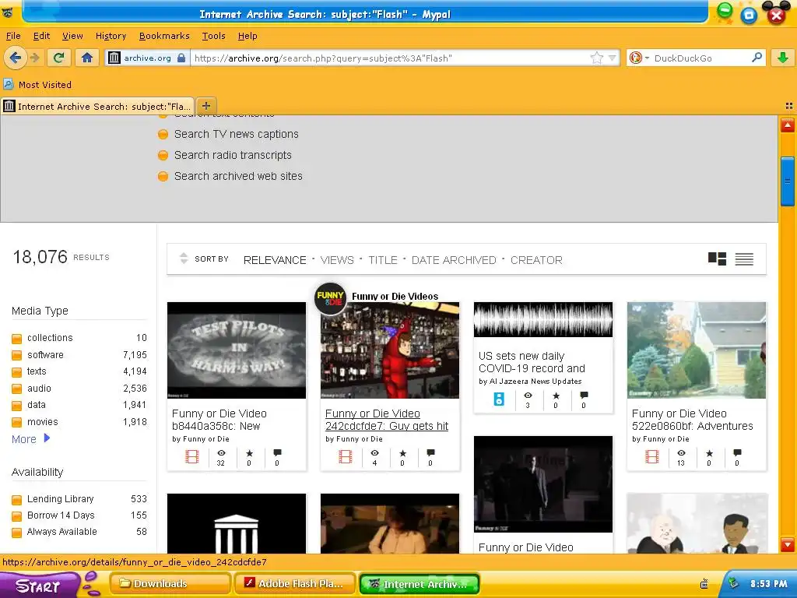
Task: Open US sets new daily COVID-19 record item
Action: point(532,362)
